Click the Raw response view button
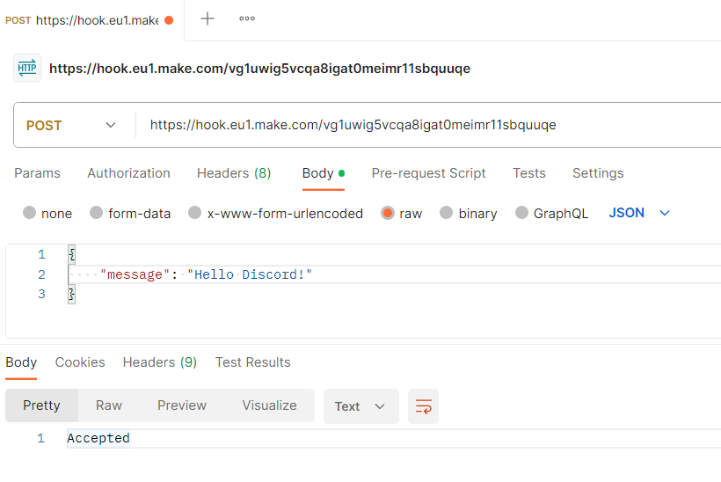 pos(109,405)
